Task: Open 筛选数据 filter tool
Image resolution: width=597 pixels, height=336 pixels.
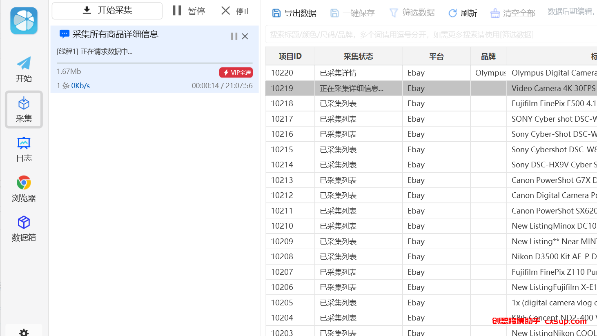Action: coord(412,13)
